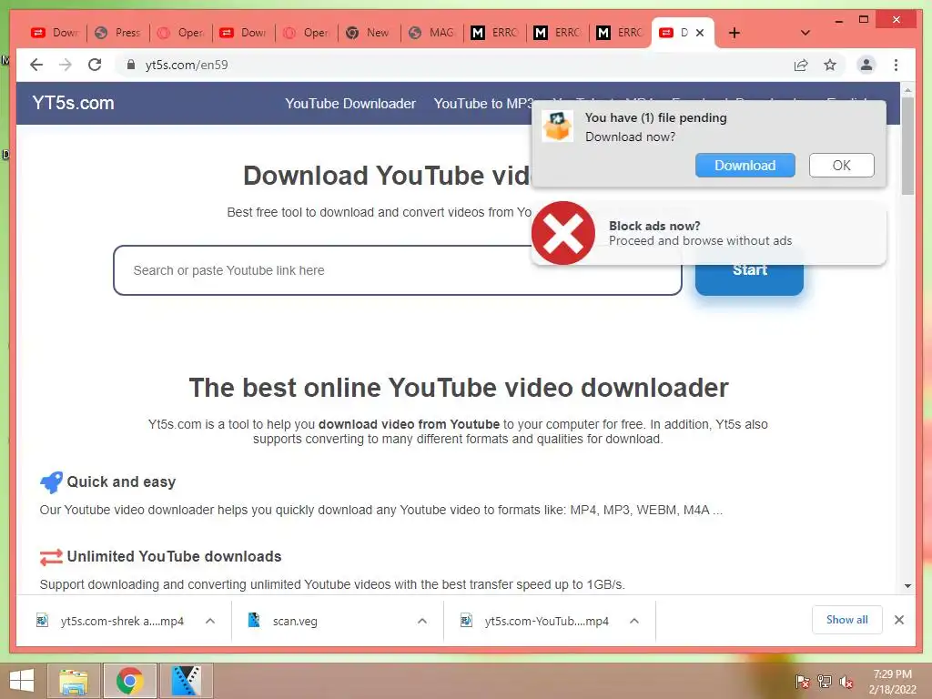Click the red X block ads icon
Screen dimensions: 932x699
click(562, 233)
